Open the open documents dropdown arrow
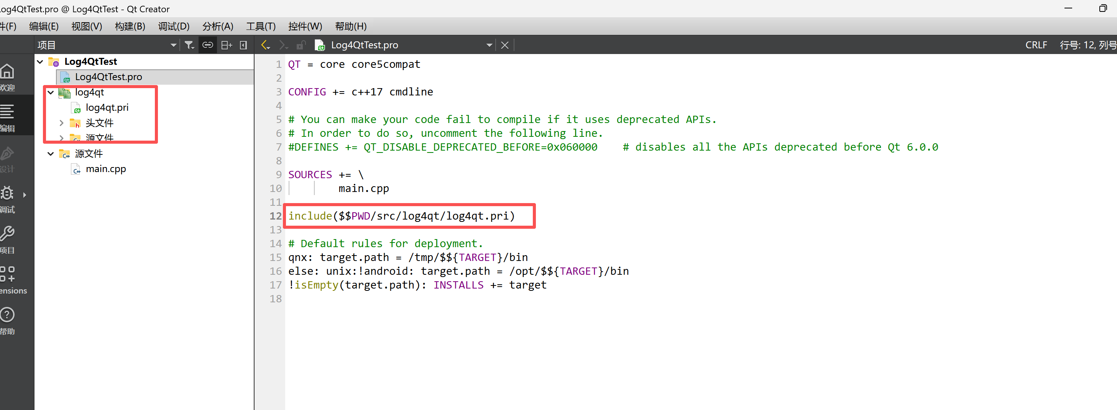The height and width of the screenshot is (410, 1117). (490, 45)
